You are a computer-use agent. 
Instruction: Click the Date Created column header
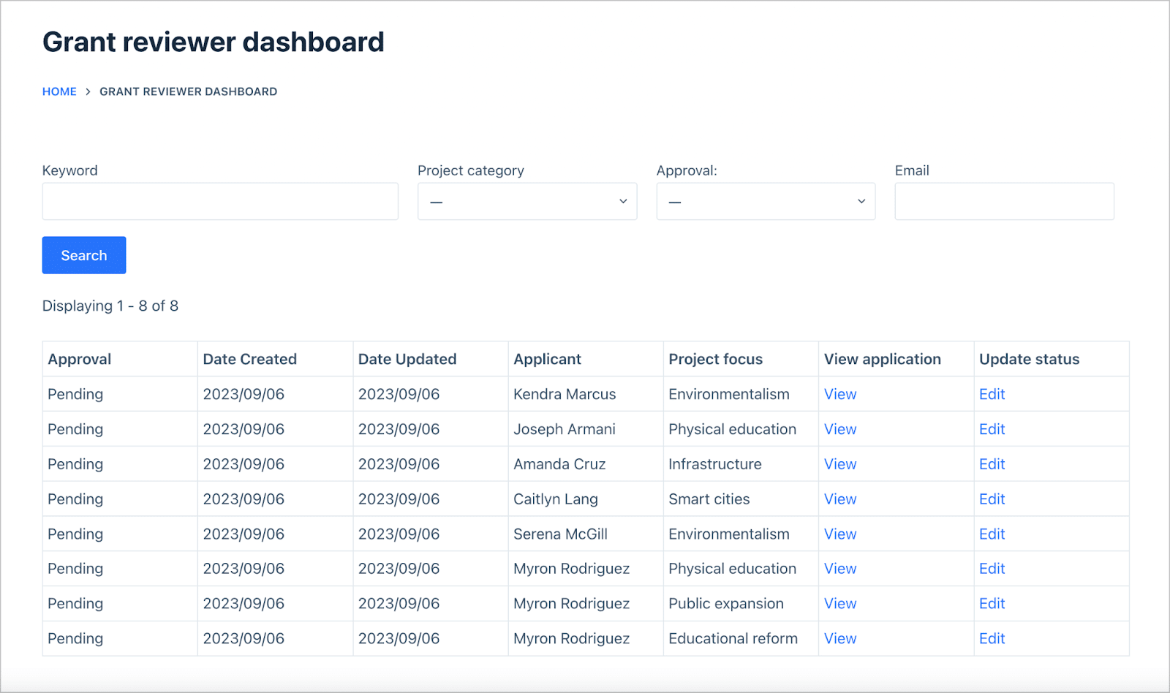(250, 359)
